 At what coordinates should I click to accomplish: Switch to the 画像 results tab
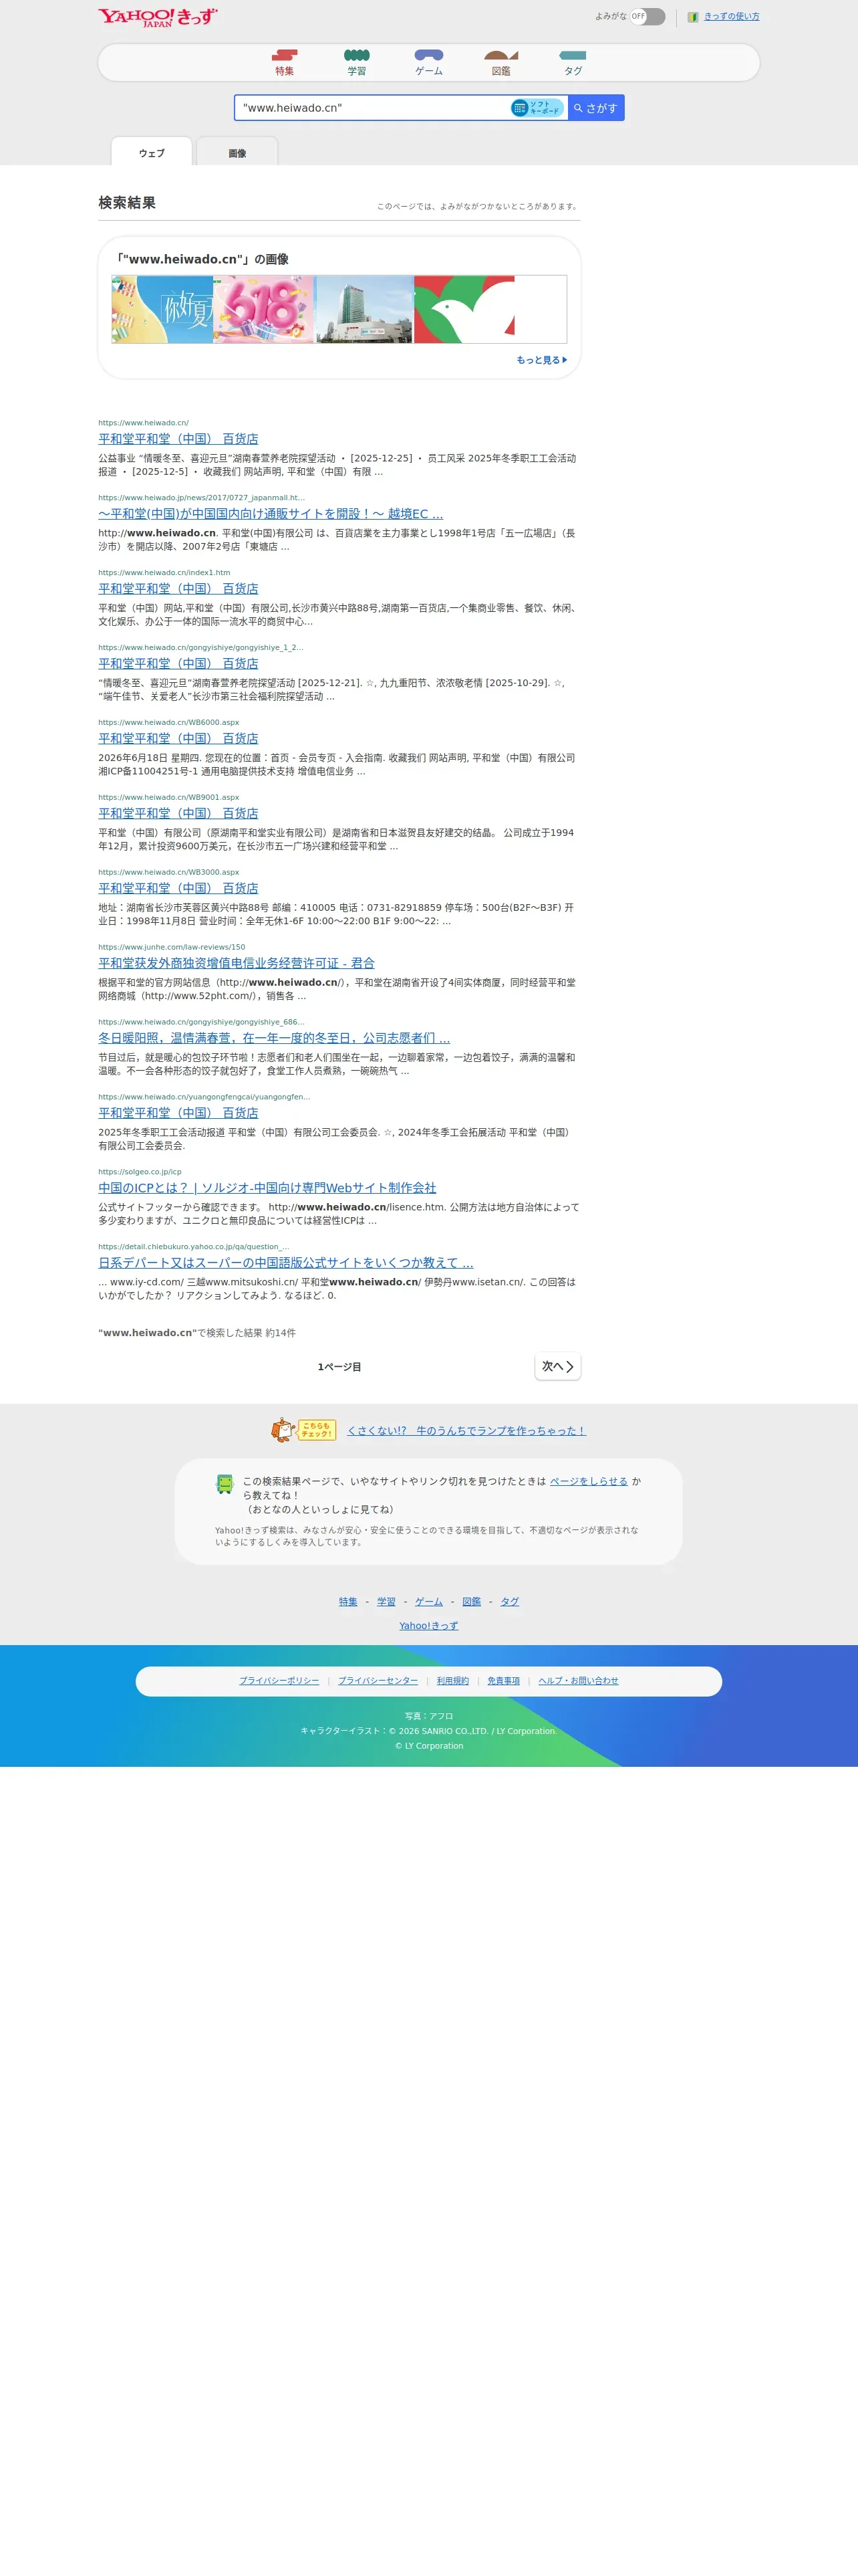tap(237, 152)
